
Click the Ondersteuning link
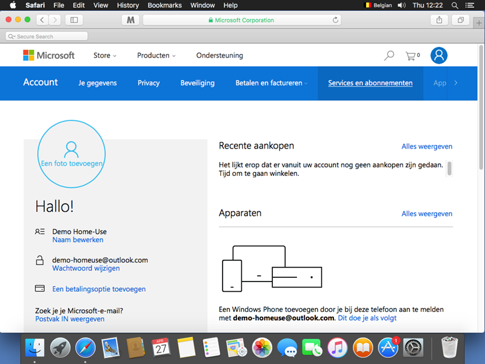coord(219,55)
